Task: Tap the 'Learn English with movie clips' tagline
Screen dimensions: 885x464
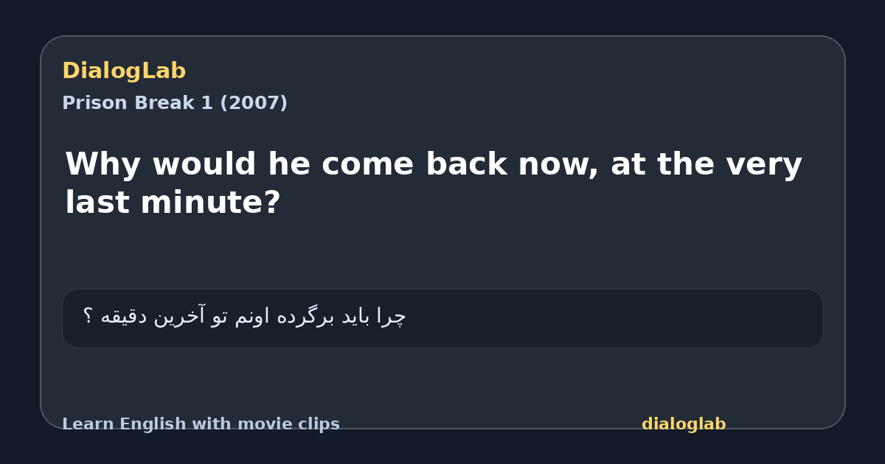Action: coord(201,424)
